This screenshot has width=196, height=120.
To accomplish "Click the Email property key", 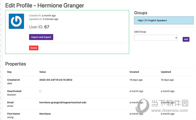I will click(x=10, y=102).
